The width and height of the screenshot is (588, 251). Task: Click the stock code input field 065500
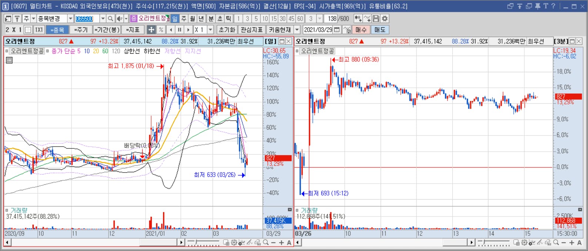tap(87, 19)
